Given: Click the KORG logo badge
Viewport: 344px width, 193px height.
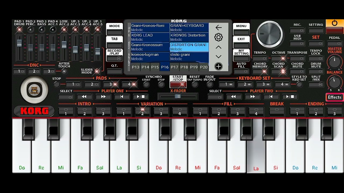Looking at the screenshot, I should click(x=34, y=111).
